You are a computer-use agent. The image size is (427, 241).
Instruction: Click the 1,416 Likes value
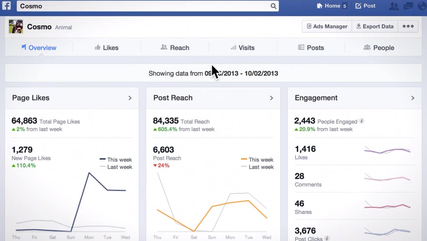(x=305, y=149)
